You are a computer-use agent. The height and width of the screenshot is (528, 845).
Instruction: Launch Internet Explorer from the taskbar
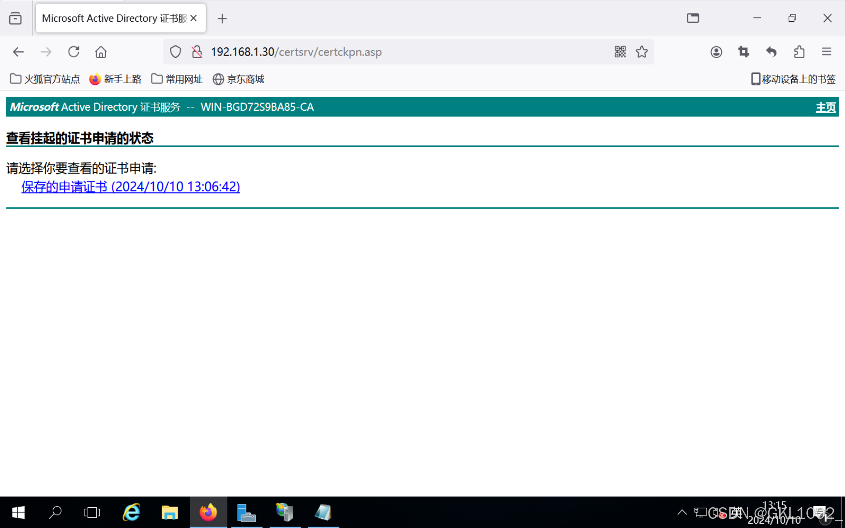coord(131,513)
